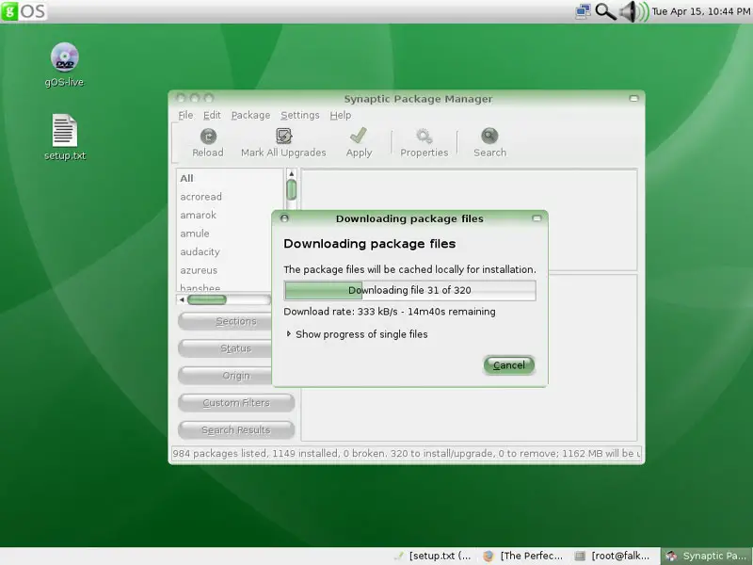Switch to Synaptic Pa... taskbar item
The height and width of the screenshot is (565, 753).
point(706,556)
